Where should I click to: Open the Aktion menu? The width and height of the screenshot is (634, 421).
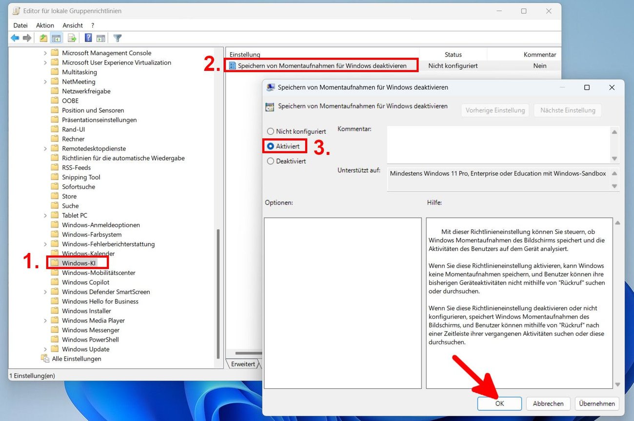click(45, 25)
